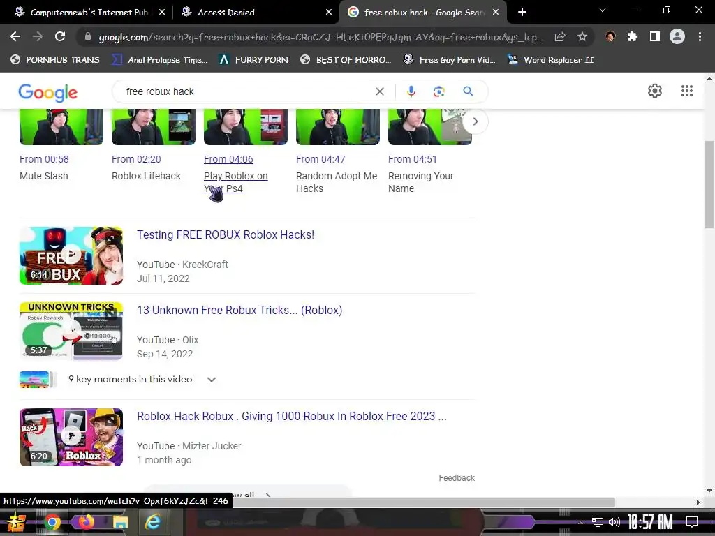Screen dimensions: 715x536
Task: Close the Access Denied tab
Action: coord(329,13)
